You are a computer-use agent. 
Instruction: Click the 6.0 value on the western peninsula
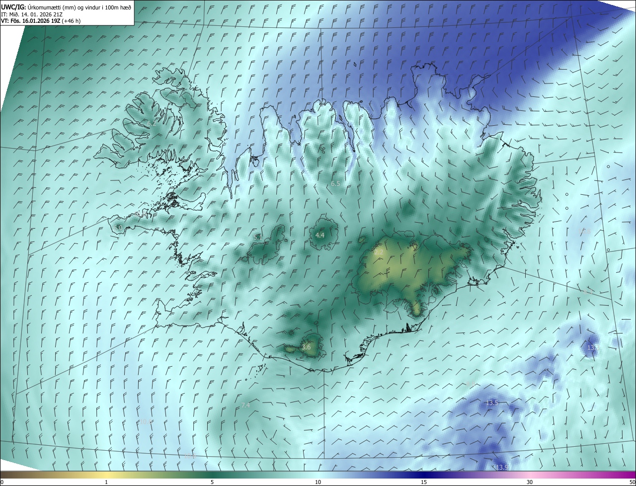click(118, 228)
